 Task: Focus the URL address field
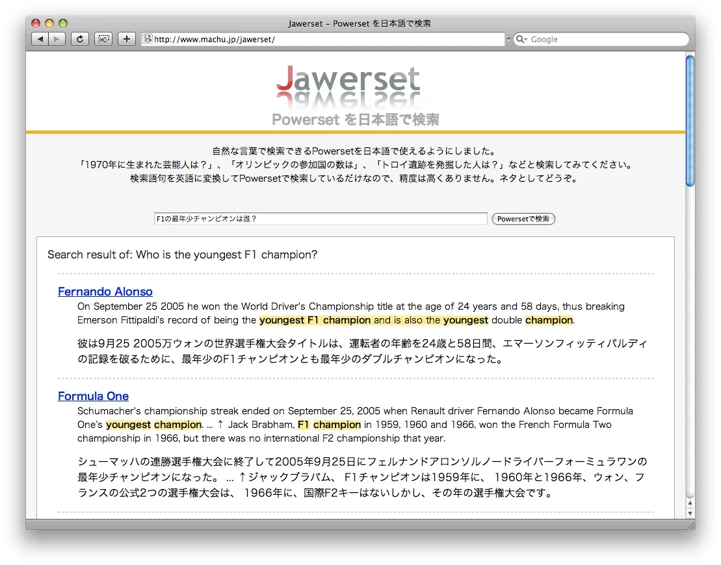pyautogui.click(x=325, y=40)
